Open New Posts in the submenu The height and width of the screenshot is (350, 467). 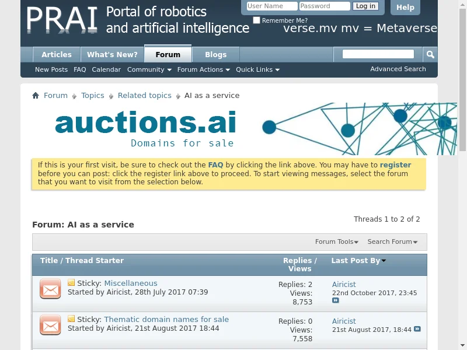click(51, 69)
